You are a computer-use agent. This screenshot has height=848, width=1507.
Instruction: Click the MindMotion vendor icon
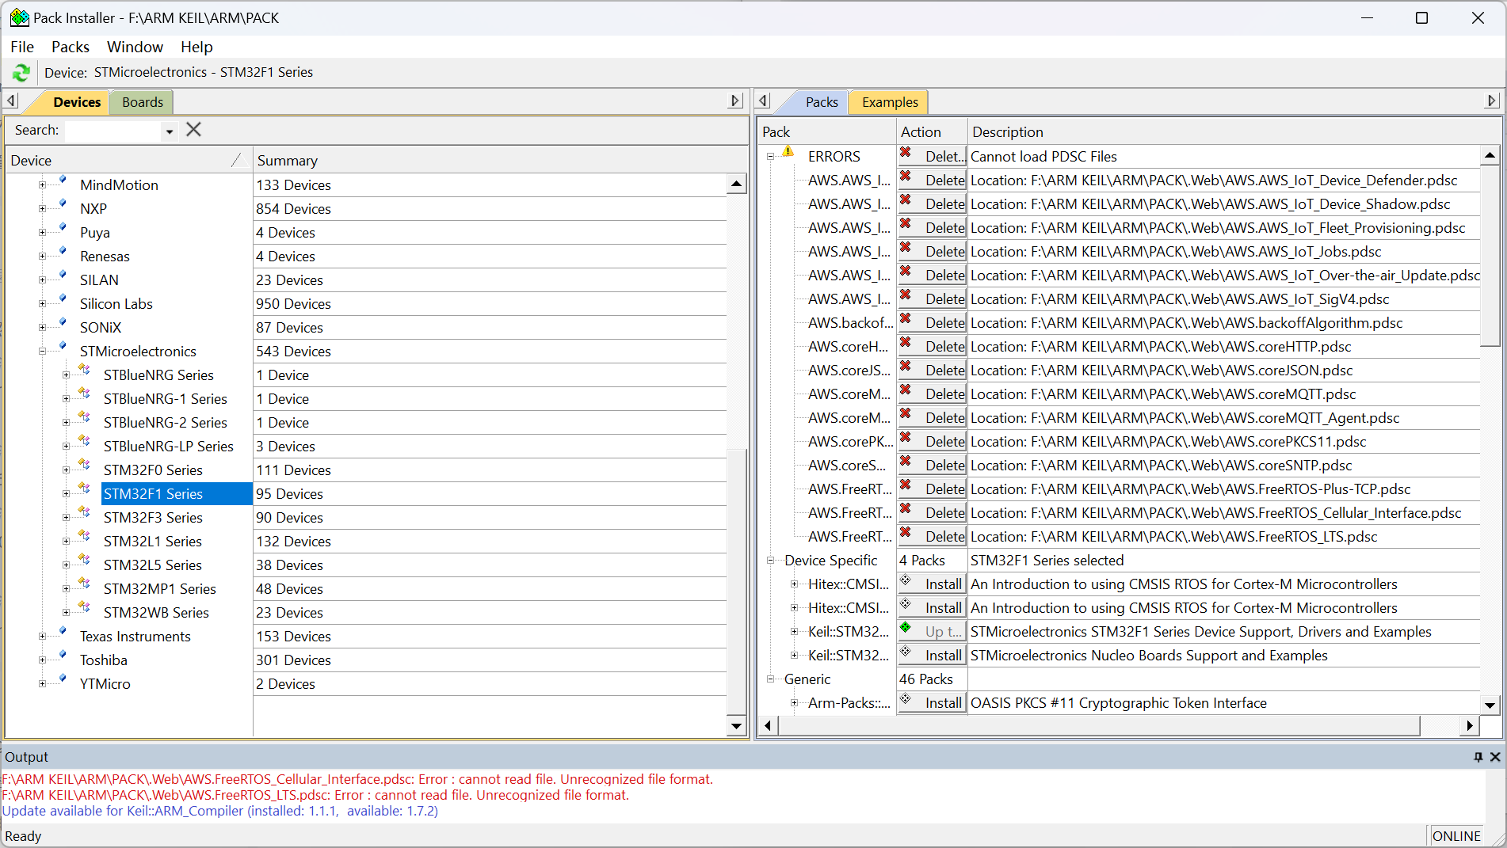(x=63, y=179)
